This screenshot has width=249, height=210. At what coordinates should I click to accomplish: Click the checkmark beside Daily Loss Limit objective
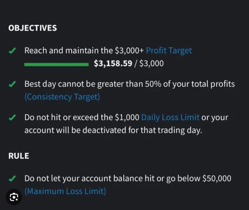pos(12,118)
